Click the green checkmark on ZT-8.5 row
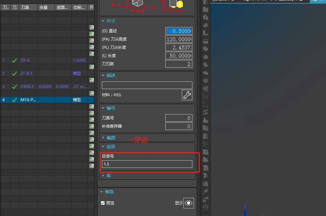Image resolution: width=326 pixels, height=216 pixels. pos(14,74)
